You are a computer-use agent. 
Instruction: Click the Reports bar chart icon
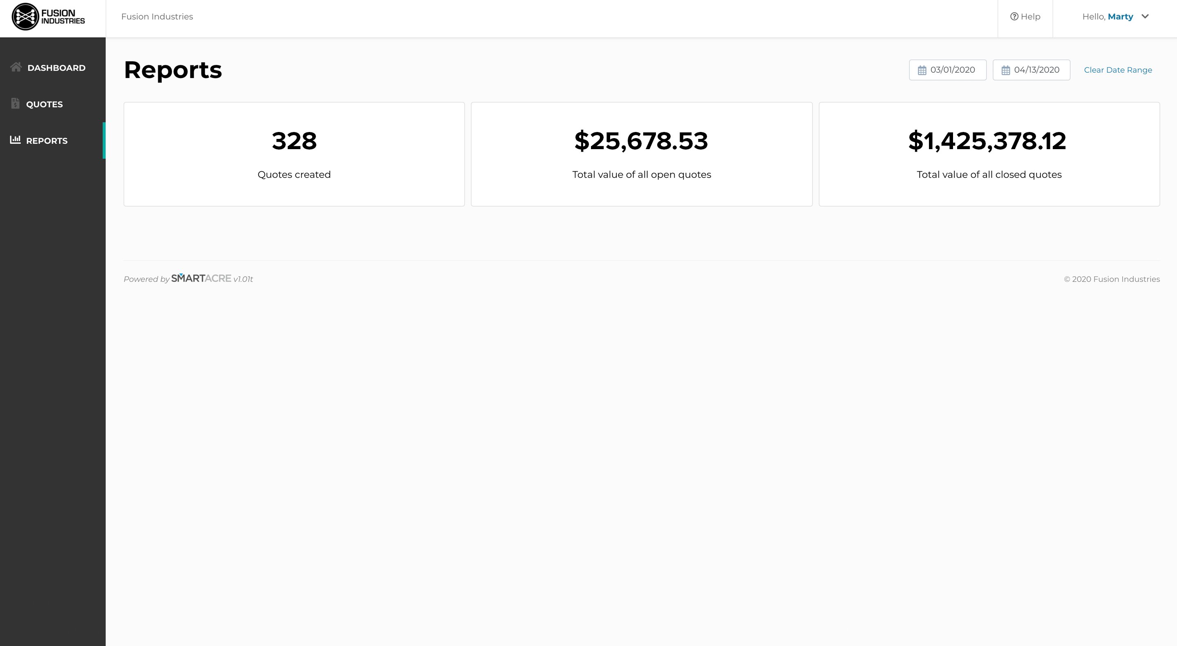pyautogui.click(x=16, y=140)
